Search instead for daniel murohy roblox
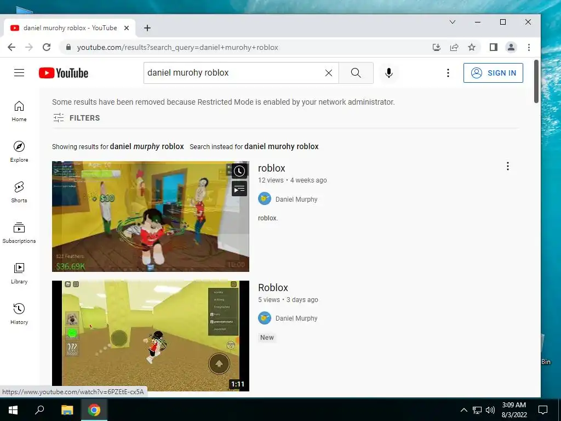 point(281,146)
